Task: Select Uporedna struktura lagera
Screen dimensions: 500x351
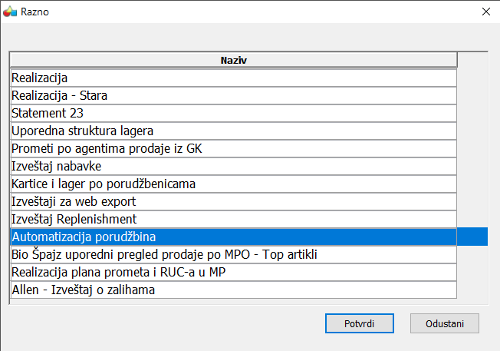Action: 234,131
